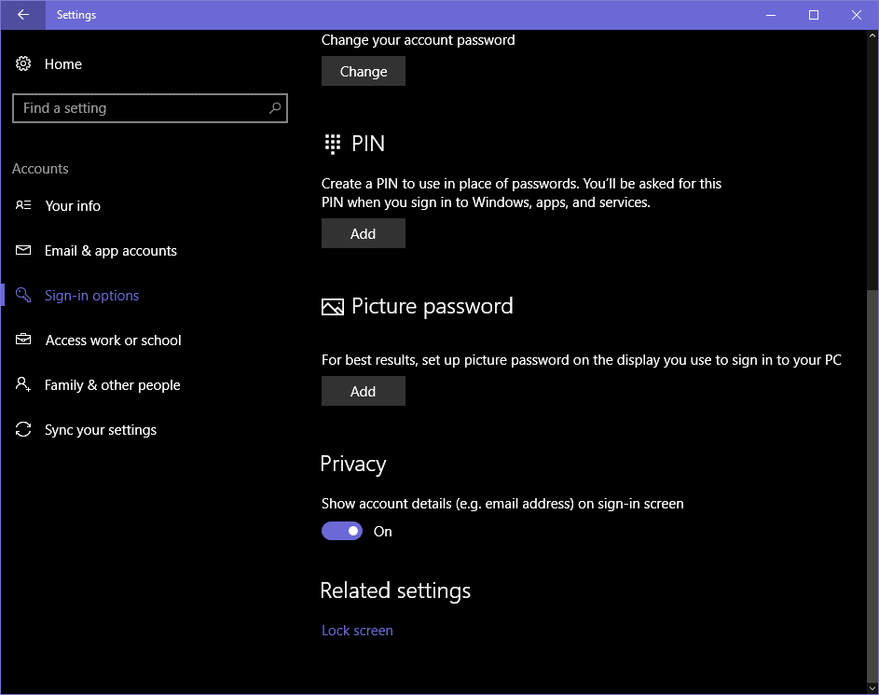Click the Change password button
Image resolution: width=879 pixels, height=695 pixels.
coord(363,71)
